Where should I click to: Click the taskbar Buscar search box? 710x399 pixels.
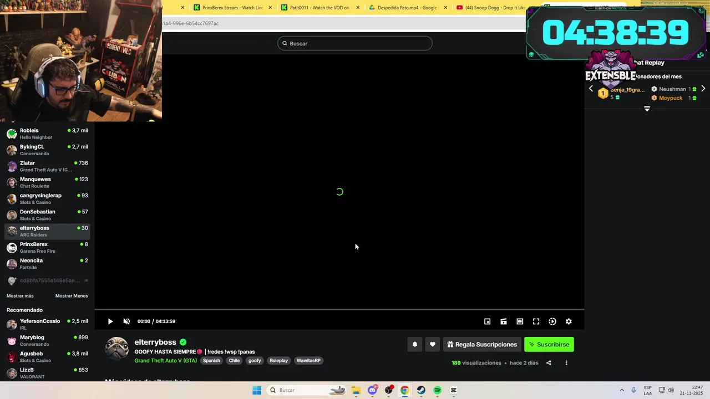click(307, 390)
